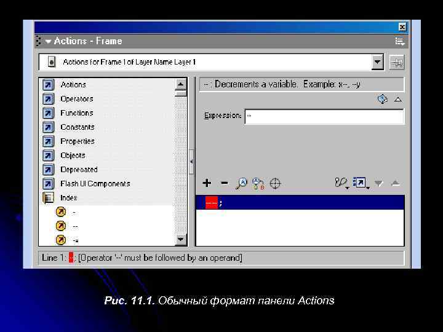Toggle the pin current script button
Screen dimensions: 443x332
tap(397, 62)
